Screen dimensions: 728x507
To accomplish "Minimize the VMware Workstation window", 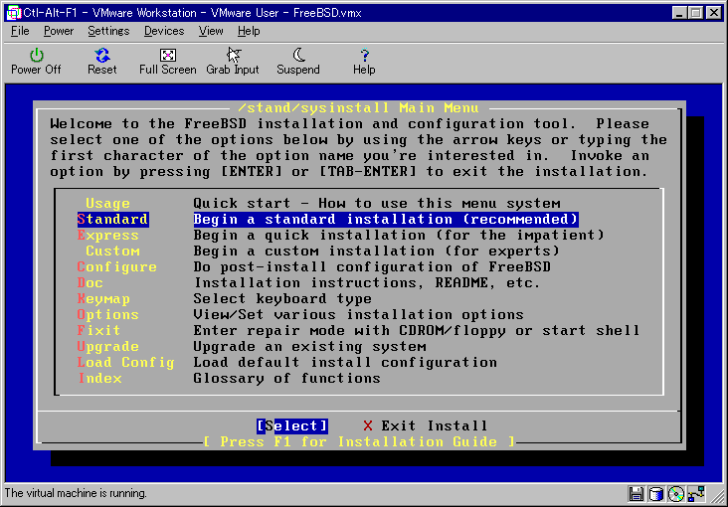I will [x=679, y=13].
